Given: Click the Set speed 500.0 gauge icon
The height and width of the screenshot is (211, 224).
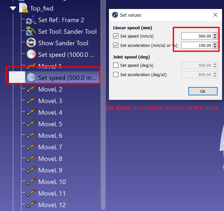Looking at the screenshot, I should [31, 77].
